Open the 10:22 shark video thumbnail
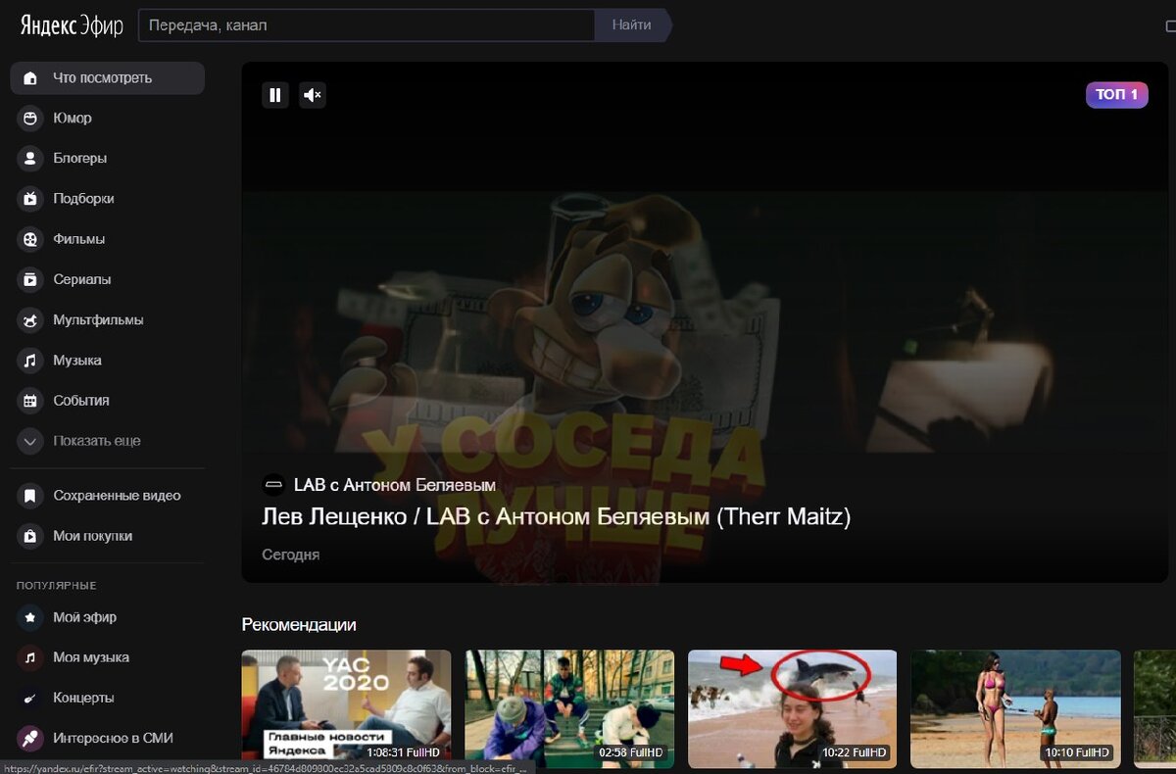The image size is (1176, 774). pyautogui.click(x=793, y=708)
